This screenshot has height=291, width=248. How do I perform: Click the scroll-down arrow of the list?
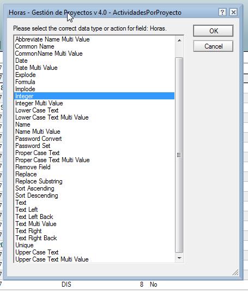pos(179,258)
